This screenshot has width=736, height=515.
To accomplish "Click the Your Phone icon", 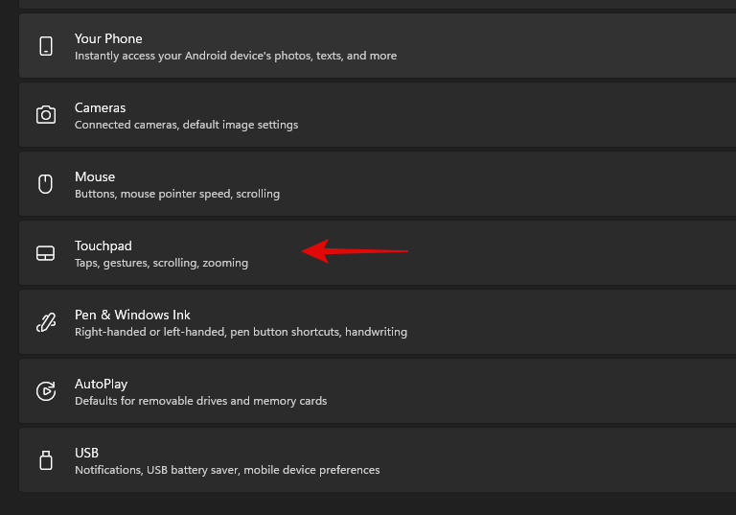I will [x=45, y=46].
